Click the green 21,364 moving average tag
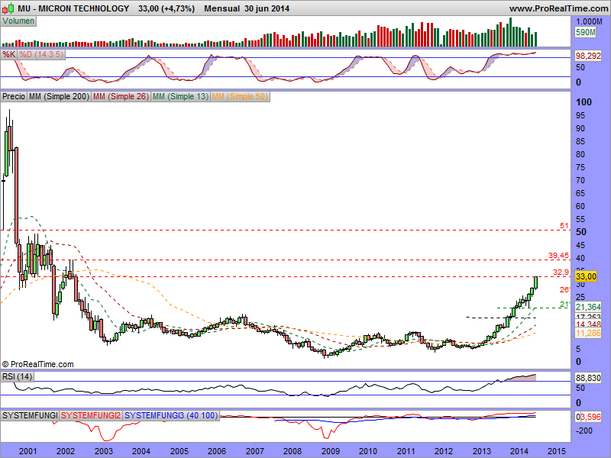This screenshot has height=458, width=611. coord(588,307)
